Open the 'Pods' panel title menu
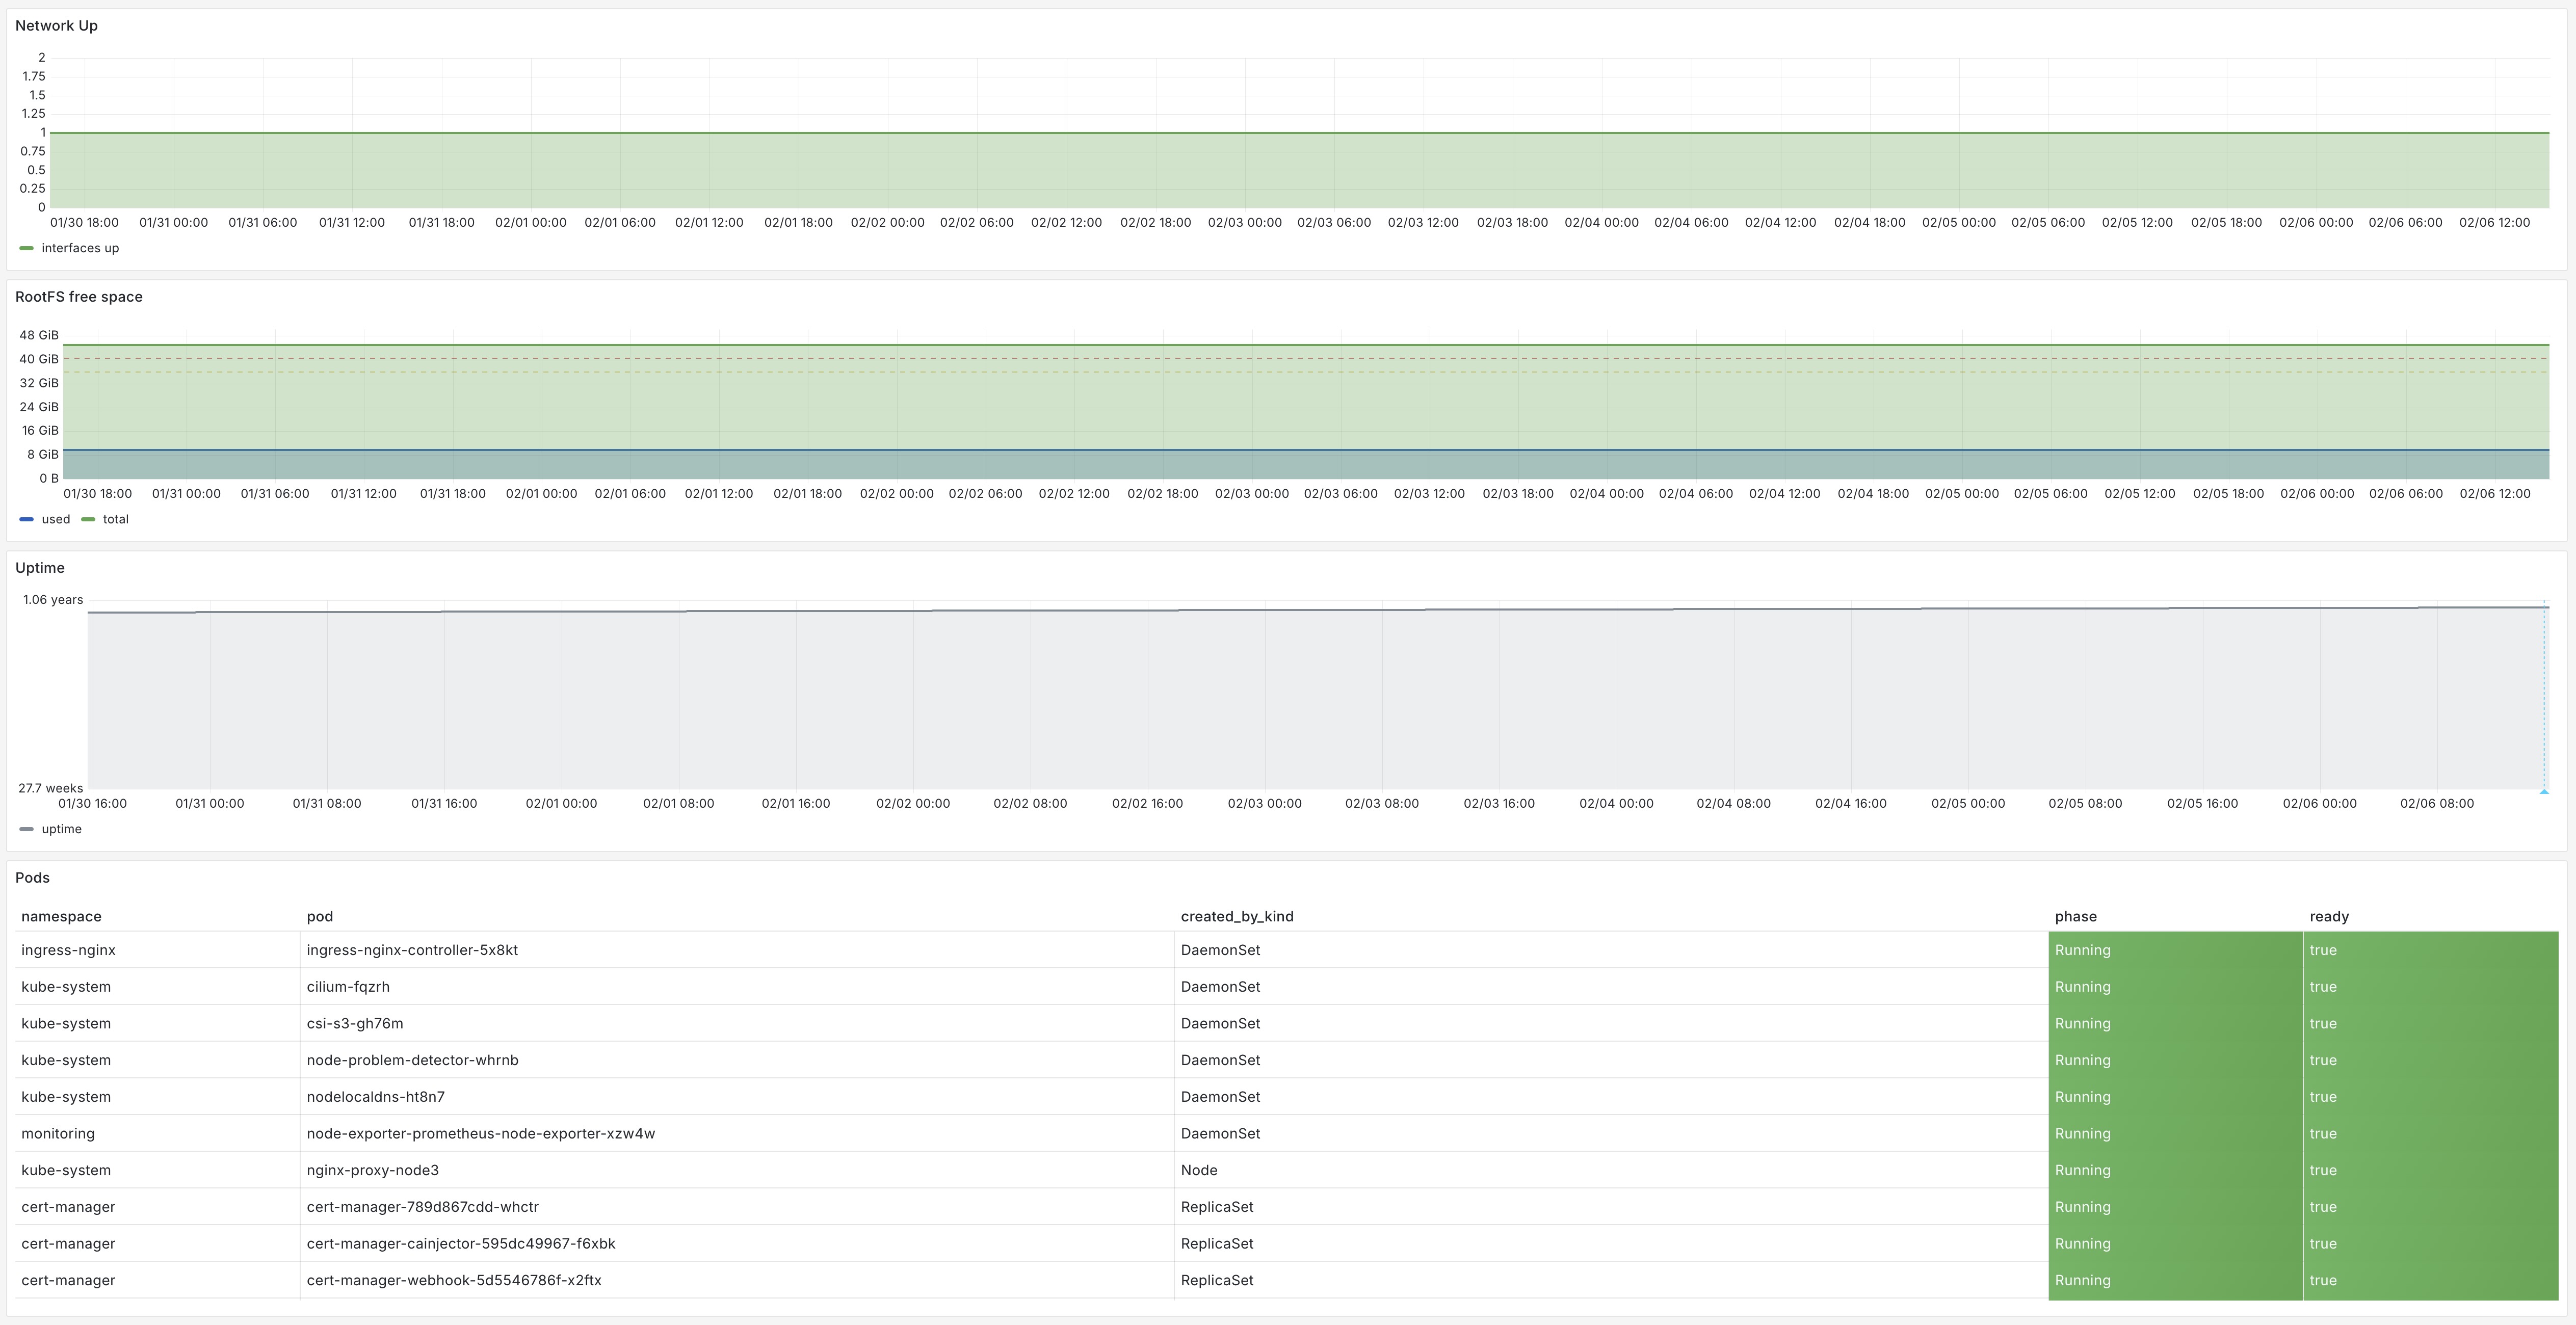Image resolution: width=2576 pixels, height=1325 pixels. 32,878
